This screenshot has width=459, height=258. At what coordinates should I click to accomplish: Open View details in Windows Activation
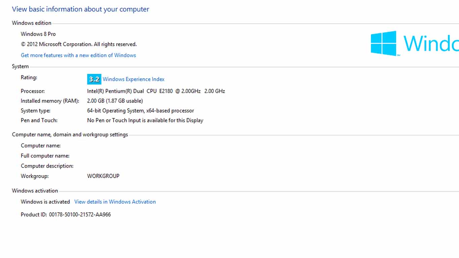115,202
